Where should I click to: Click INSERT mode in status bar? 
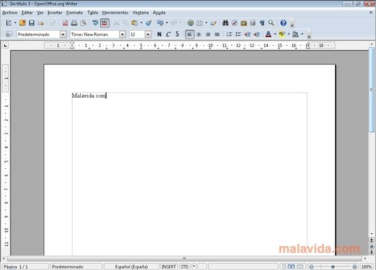(168, 267)
